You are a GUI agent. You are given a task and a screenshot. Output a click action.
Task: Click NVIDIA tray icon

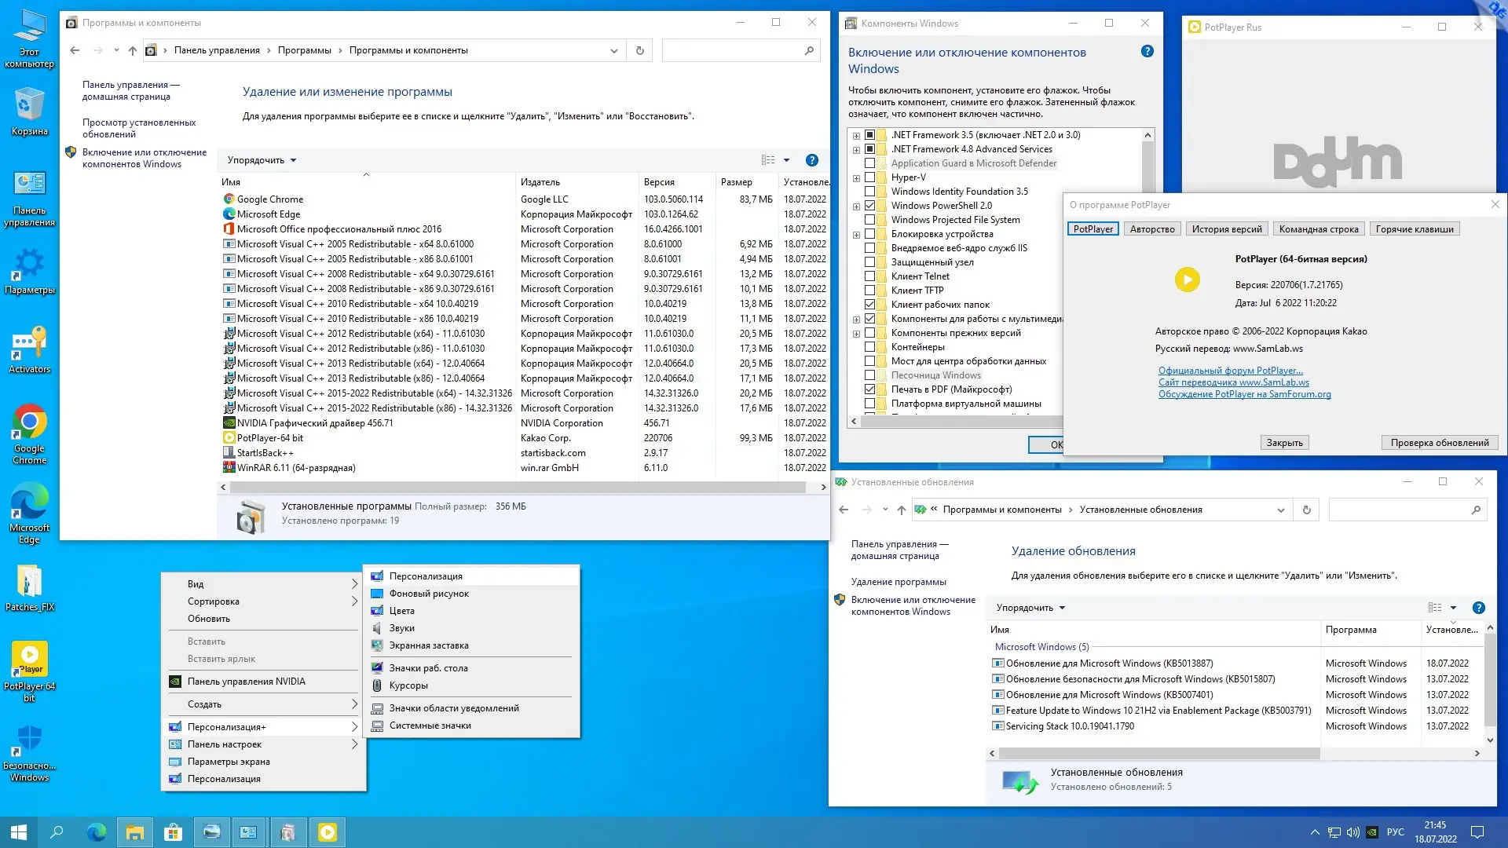[1372, 832]
